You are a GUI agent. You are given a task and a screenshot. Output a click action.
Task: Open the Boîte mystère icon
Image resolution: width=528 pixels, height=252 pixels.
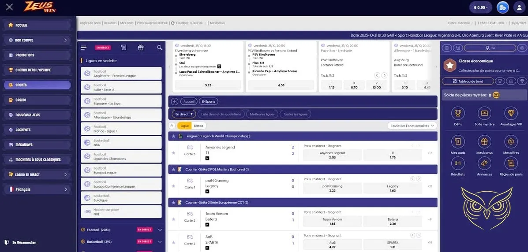point(484,114)
